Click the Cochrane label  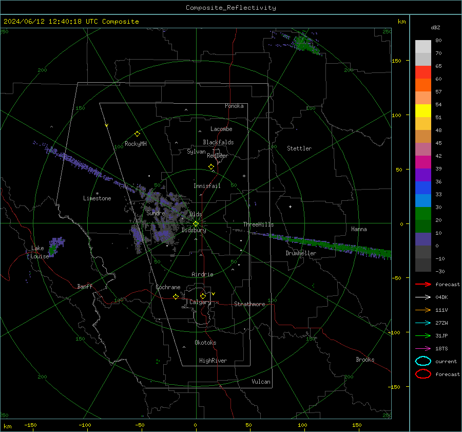coord(168,287)
